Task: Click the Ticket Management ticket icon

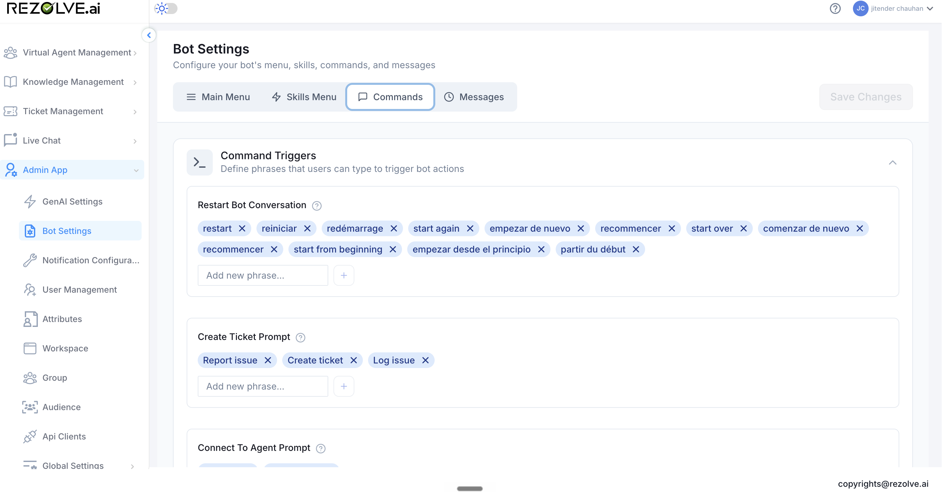Action: tap(10, 111)
